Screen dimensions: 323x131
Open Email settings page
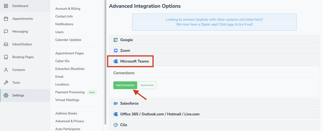click(59, 77)
